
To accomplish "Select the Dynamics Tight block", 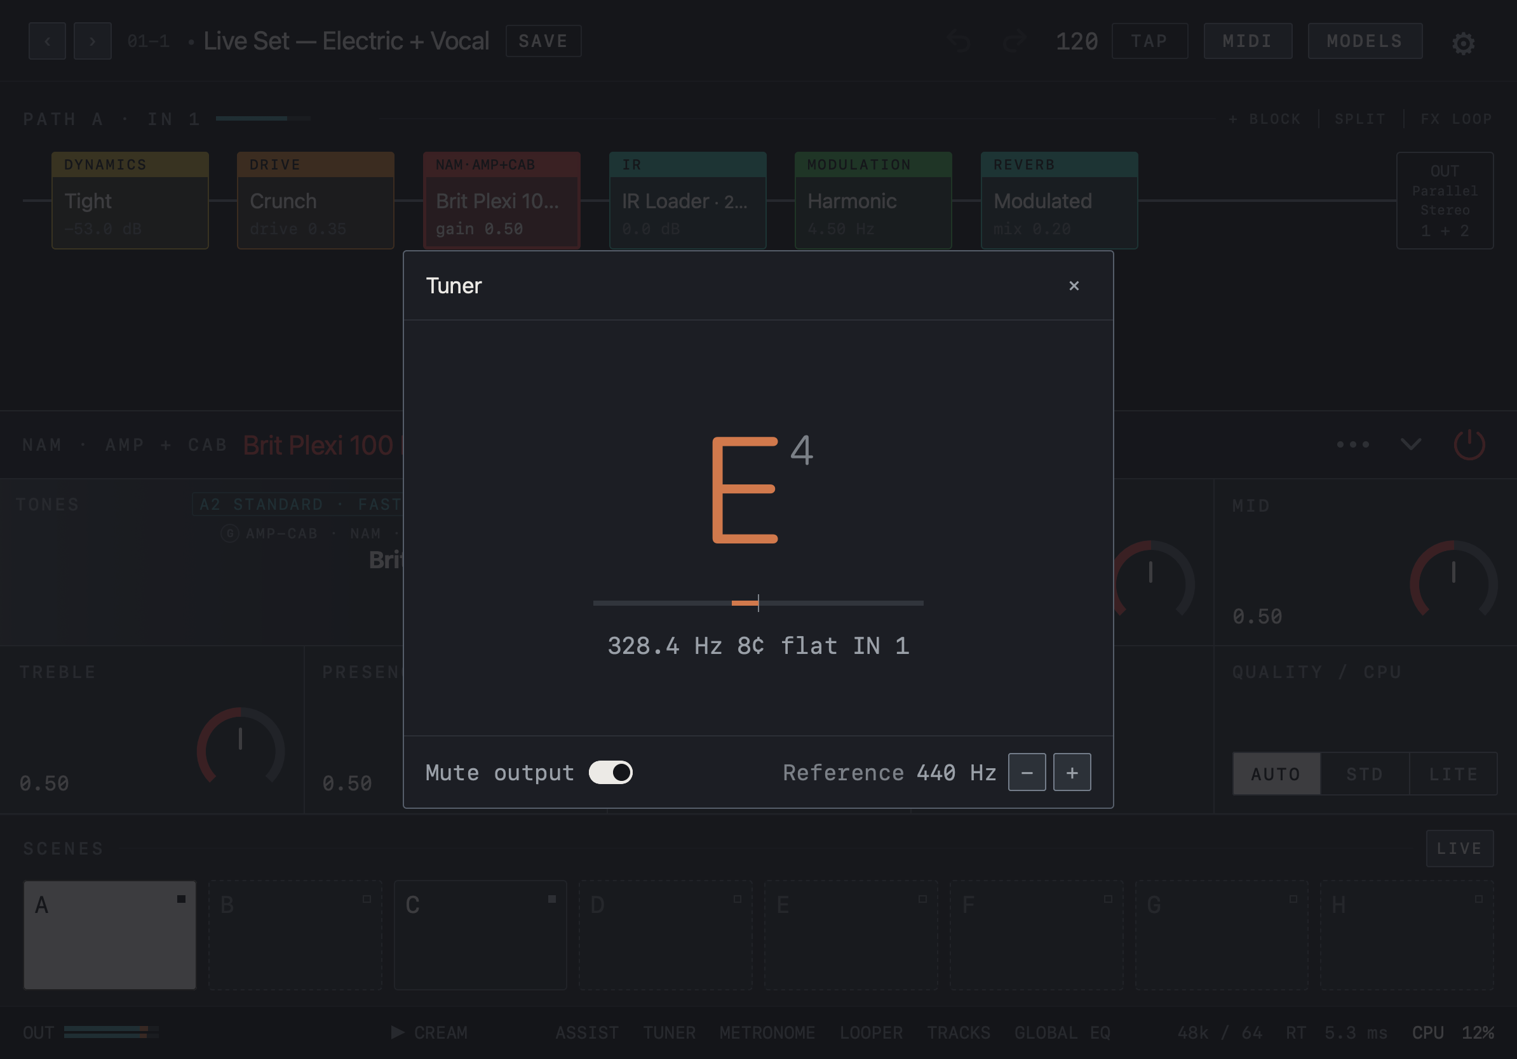I will tap(130, 201).
